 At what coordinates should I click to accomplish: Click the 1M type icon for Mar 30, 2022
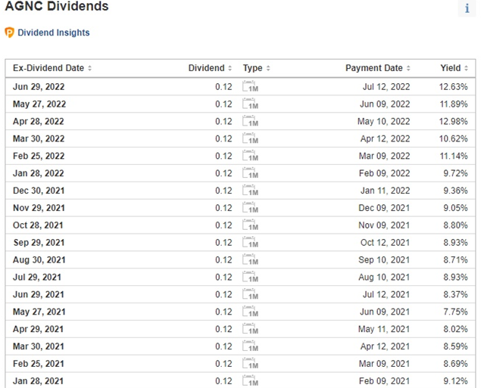(x=250, y=138)
